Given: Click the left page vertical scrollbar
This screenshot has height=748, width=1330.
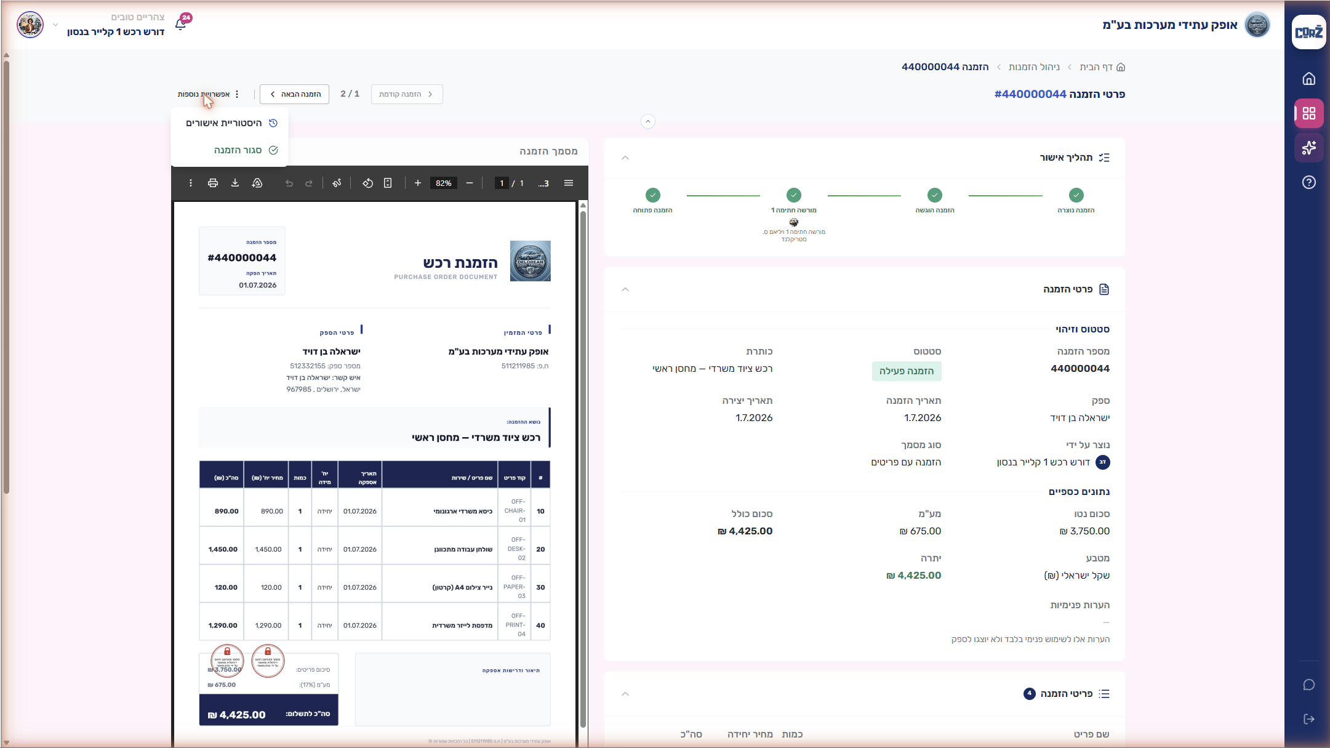Looking at the screenshot, I should point(6,277).
